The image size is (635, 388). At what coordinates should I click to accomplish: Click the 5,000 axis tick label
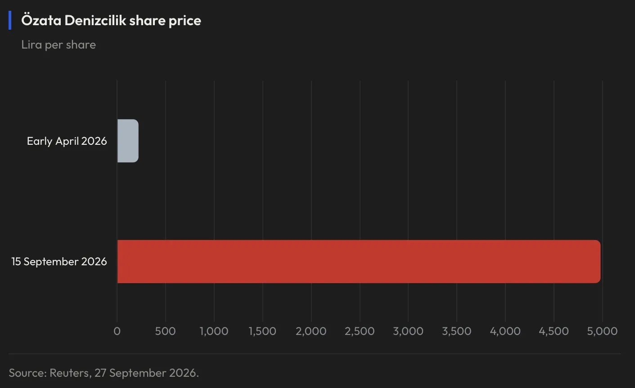pos(603,331)
